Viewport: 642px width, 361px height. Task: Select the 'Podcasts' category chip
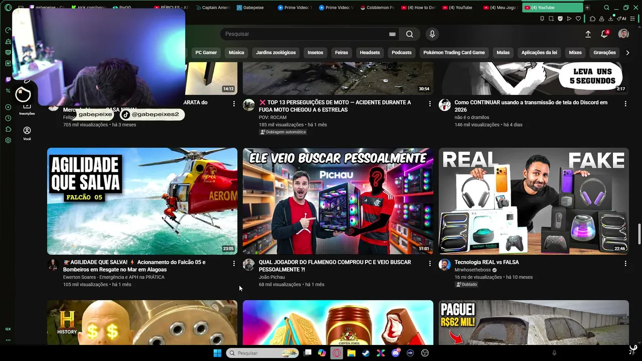point(401,53)
